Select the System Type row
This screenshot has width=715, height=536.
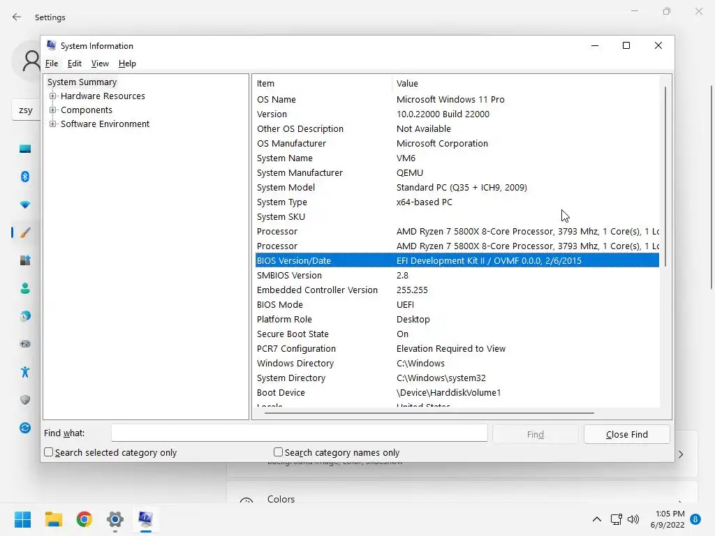tap(457, 202)
